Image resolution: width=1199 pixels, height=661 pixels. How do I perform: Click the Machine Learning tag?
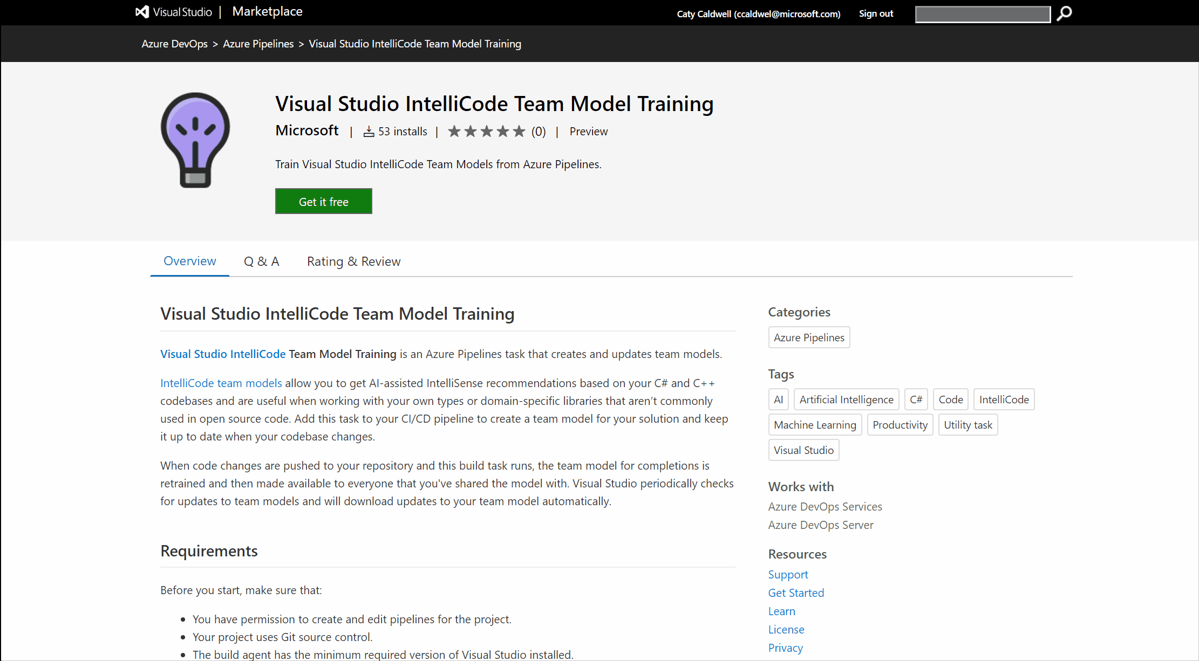(x=814, y=424)
